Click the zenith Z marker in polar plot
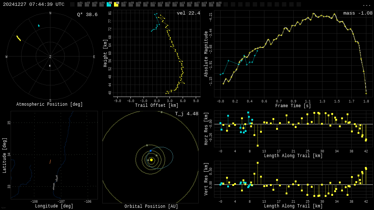Screen dimensions: 374x210 click(50, 57)
